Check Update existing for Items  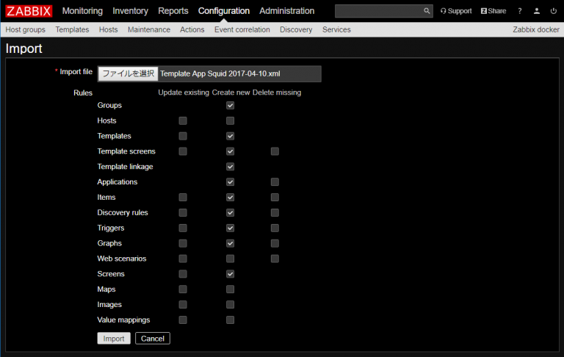tap(183, 197)
